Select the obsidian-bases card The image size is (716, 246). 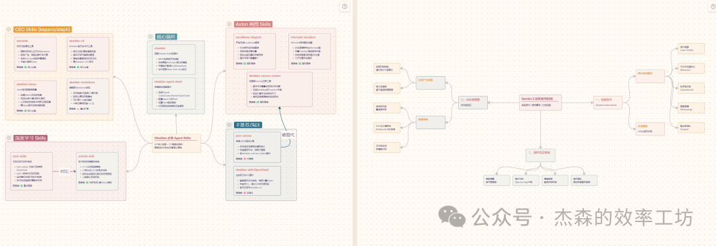(x=36, y=97)
